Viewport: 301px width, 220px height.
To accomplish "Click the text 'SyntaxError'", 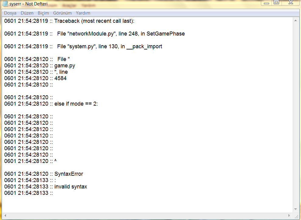I will pos(69,174).
